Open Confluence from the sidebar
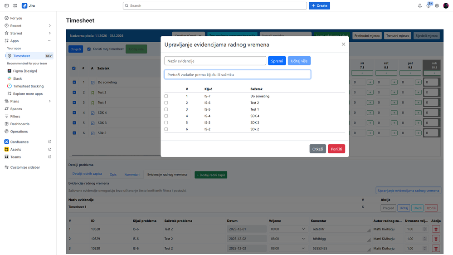 [x=19, y=142]
